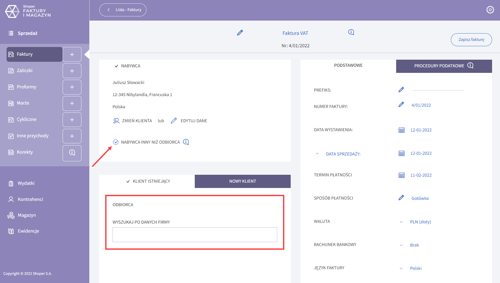The height and width of the screenshot is (283, 500).
Task: Click EDYTUJ DANE pencil icon
Action: [174, 121]
